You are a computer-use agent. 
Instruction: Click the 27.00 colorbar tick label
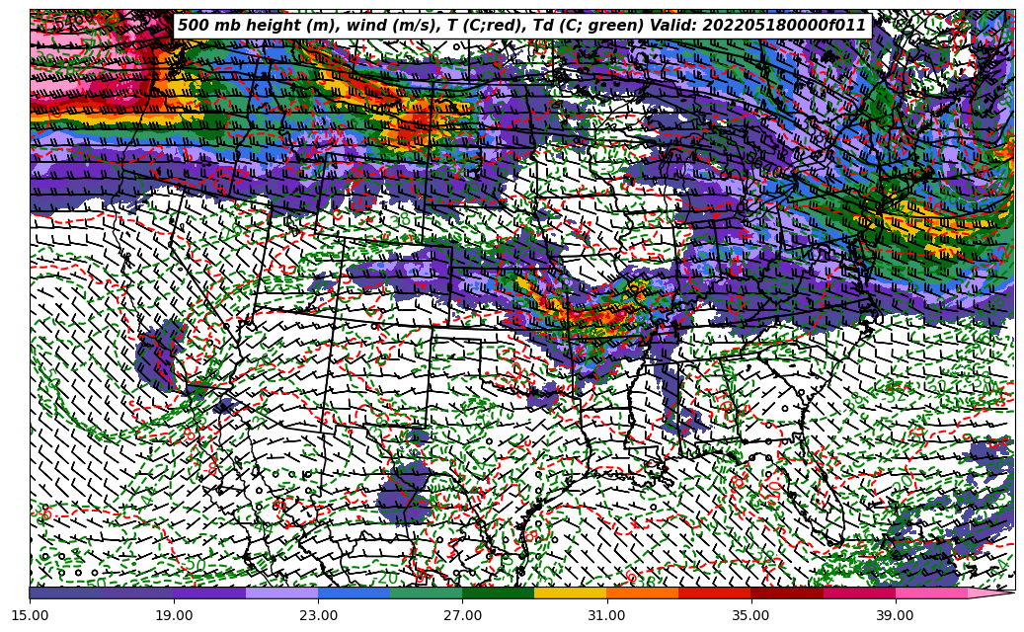point(462,615)
